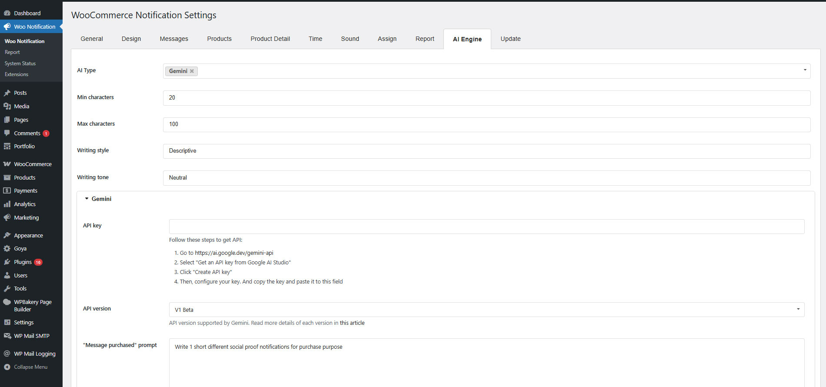
Task: Open the API version dropdown
Action: [486, 310]
